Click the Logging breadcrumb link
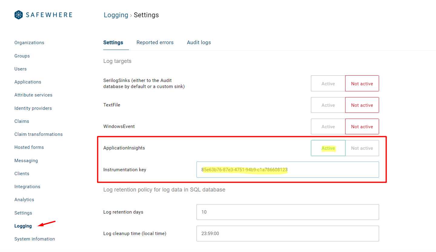Image resolution: width=436 pixels, height=252 pixels. [x=116, y=15]
